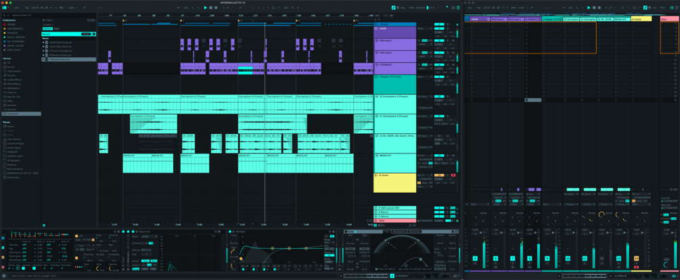The width and height of the screenshot is (680, 280).
Task: Select Main track header in session window
Action: (x=668, y=19)
